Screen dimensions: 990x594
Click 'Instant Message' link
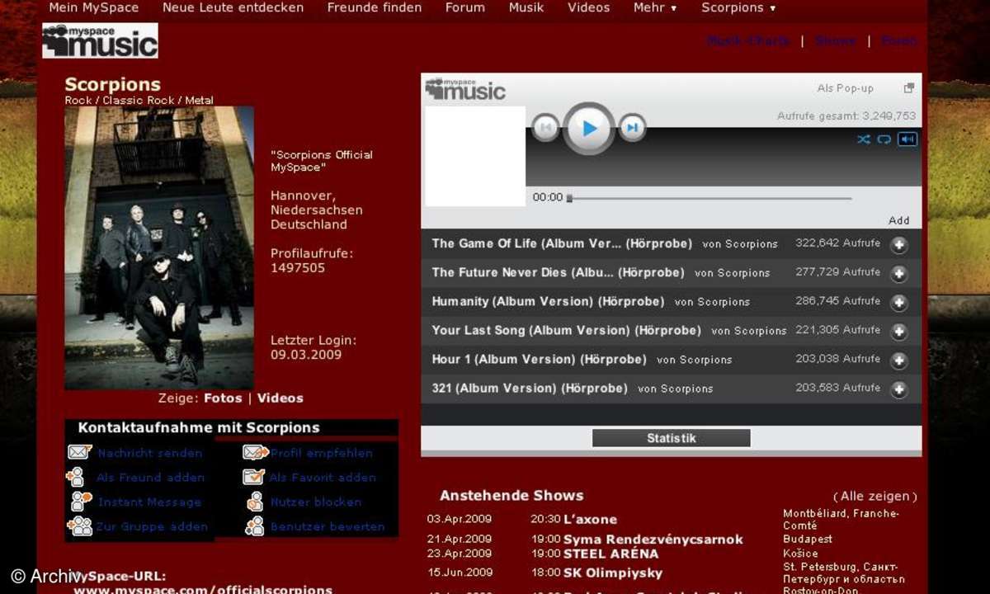click(149, 502)
